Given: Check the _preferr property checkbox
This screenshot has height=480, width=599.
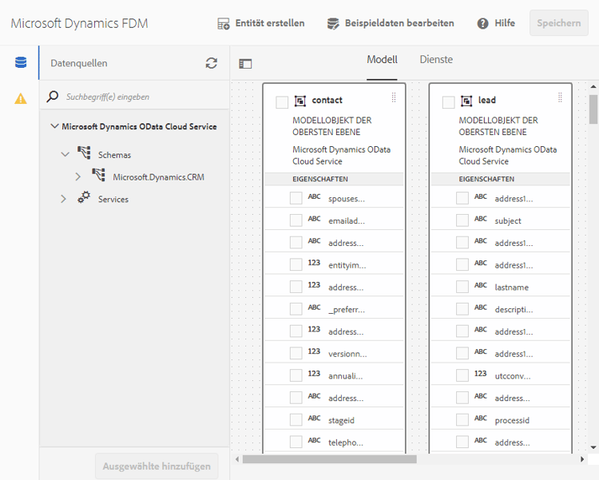Looking at the screenshot, I should point(296,309).
